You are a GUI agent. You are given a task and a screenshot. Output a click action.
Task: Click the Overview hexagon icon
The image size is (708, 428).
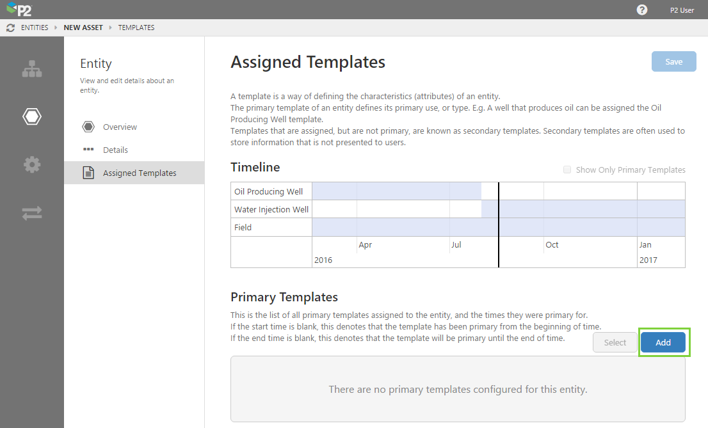click(x=88, y=127)
